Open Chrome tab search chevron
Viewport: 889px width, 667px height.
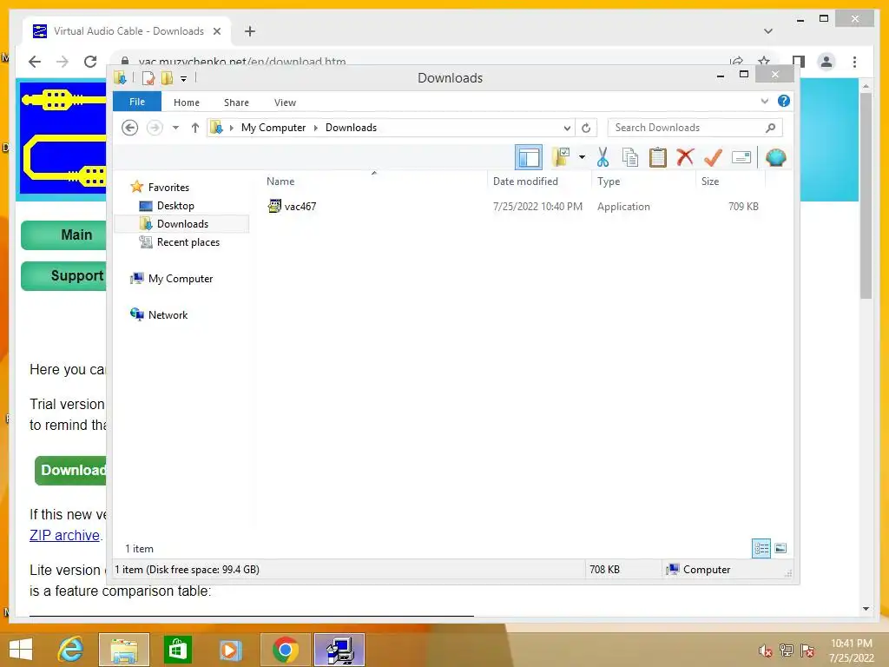tap(768, 30)
